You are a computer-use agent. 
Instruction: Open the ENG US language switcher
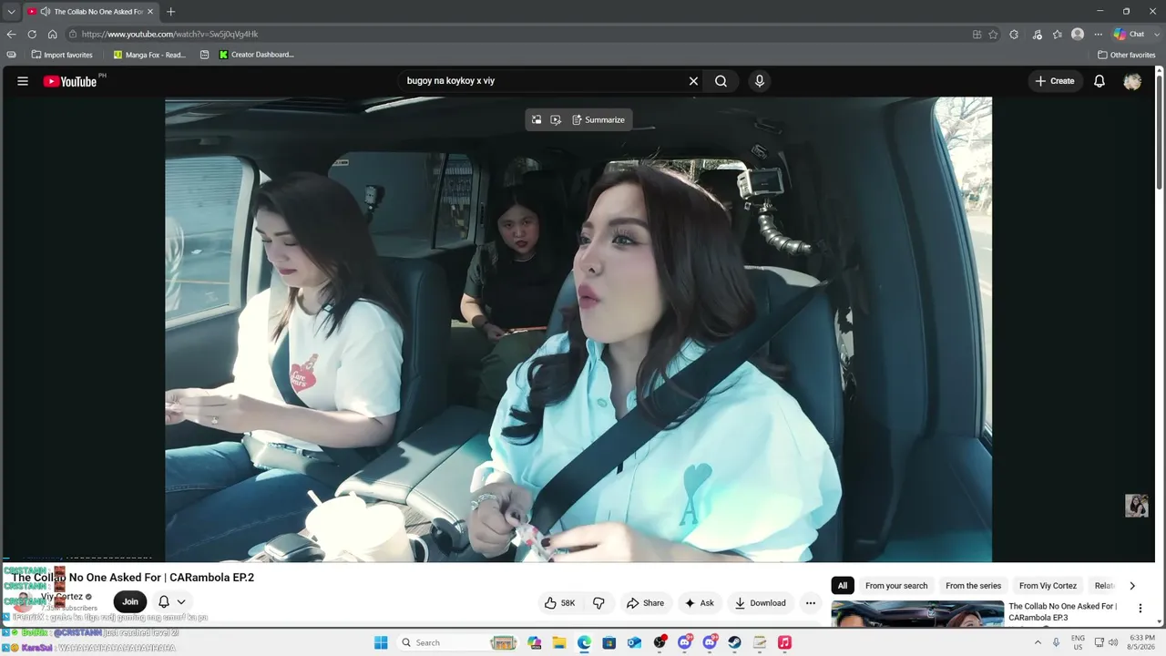pos(1078,642)
